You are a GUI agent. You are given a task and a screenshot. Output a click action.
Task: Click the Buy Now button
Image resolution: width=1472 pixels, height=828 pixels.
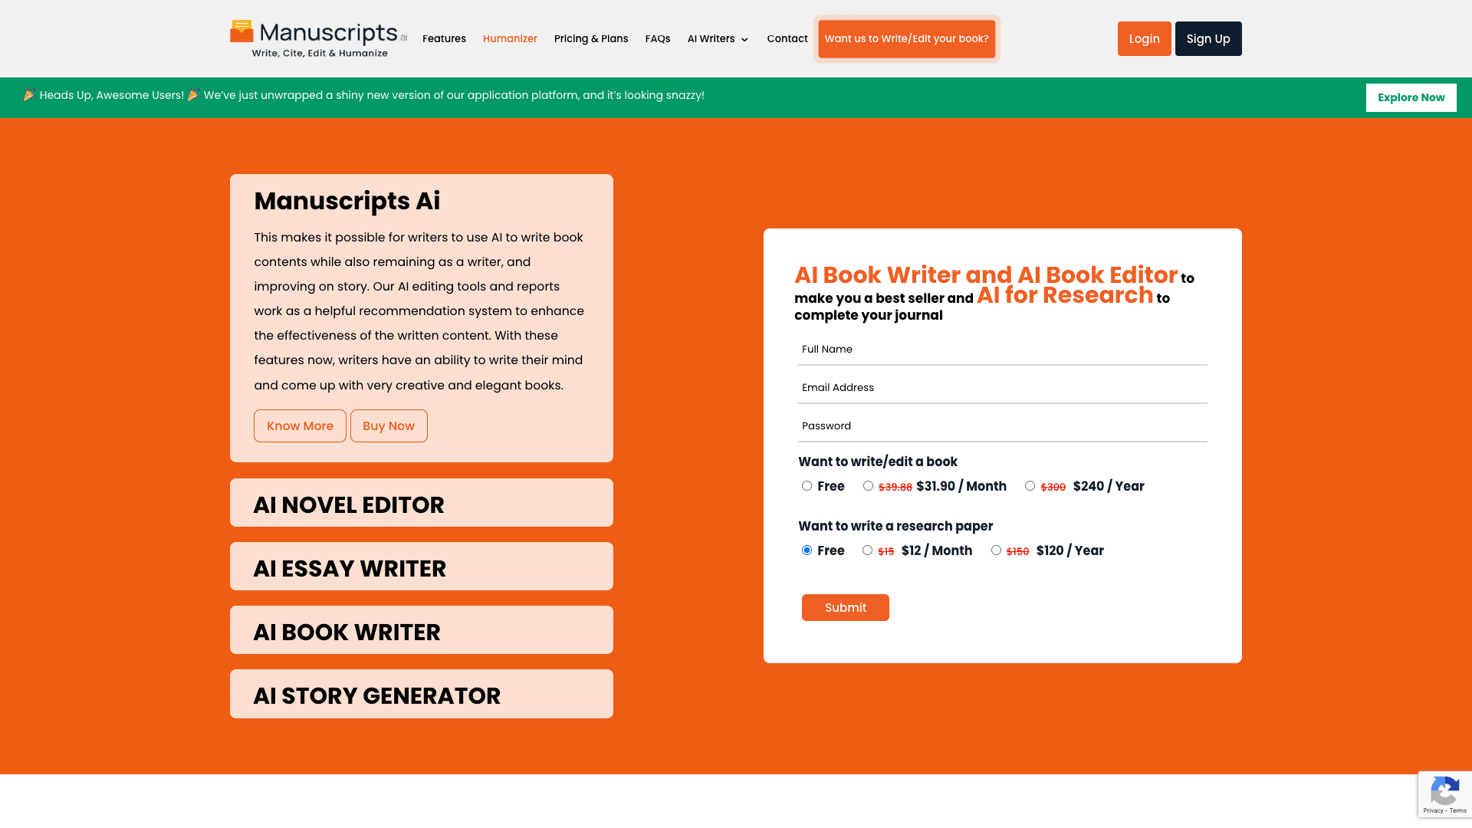tap(389, 426)
